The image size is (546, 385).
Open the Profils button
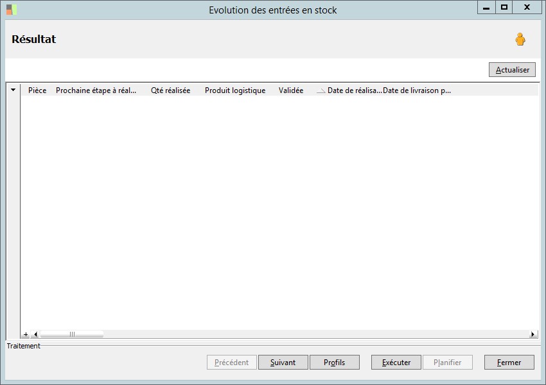334,363
